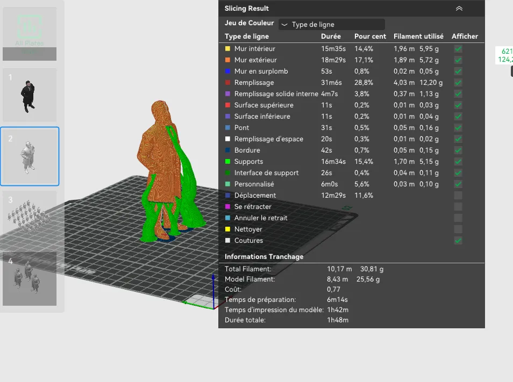Open the Jeu de Couleur dropdown
Viewport: 513px width, 382px height.
(x=331, y=25)
